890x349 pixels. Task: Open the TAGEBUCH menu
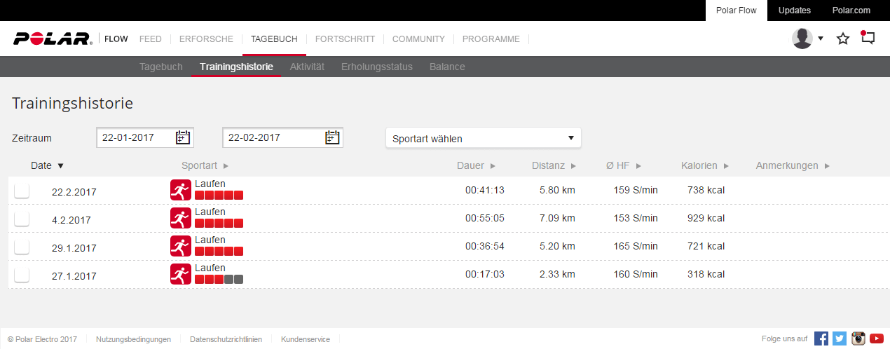click(274, 39)
